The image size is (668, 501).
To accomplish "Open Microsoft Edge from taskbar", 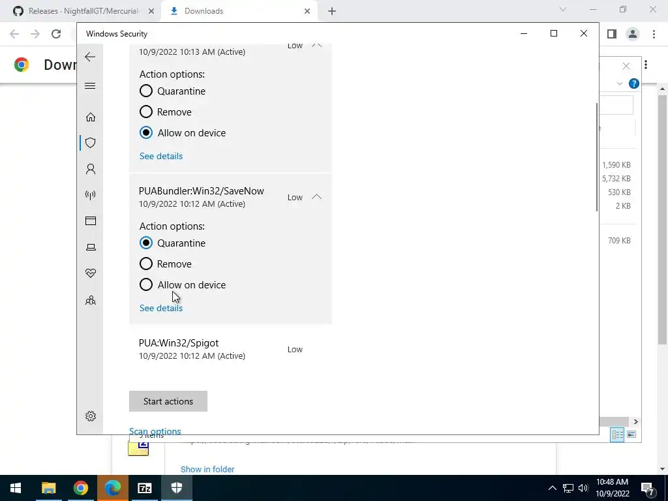I will click(112, 488).
